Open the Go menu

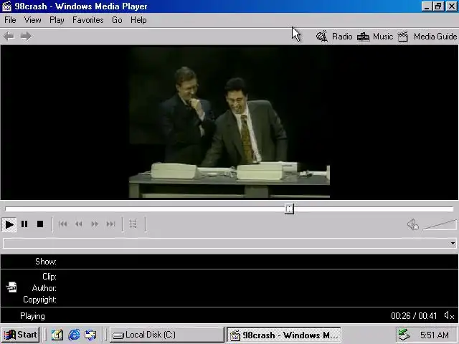tap(117, 20)
